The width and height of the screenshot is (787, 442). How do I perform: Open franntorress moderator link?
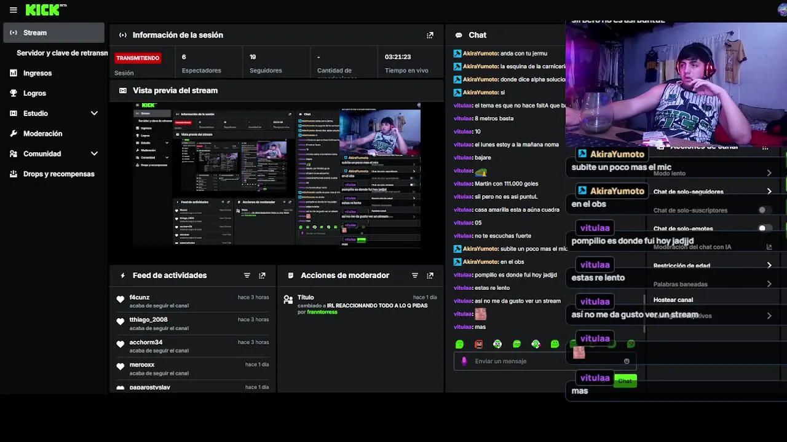[322, 312]
